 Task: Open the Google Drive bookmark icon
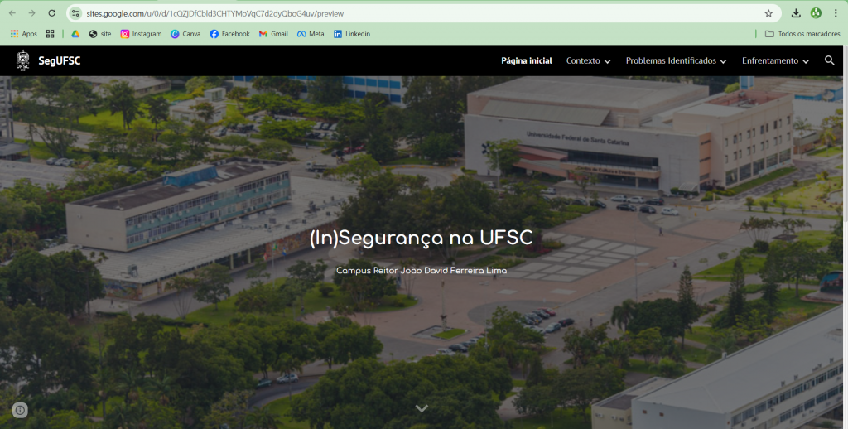(75, 33)
